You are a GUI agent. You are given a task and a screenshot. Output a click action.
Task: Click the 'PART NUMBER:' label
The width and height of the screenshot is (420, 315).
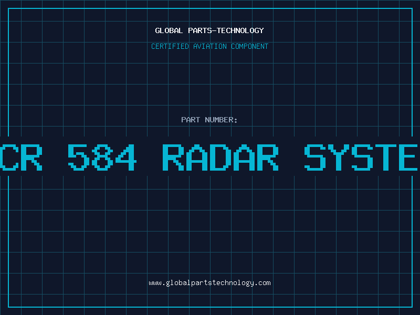[209, 120]
